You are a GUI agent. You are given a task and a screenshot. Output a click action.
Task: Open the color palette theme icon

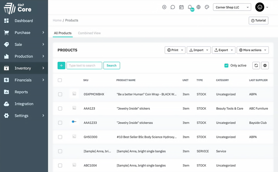tap(207, 7)
